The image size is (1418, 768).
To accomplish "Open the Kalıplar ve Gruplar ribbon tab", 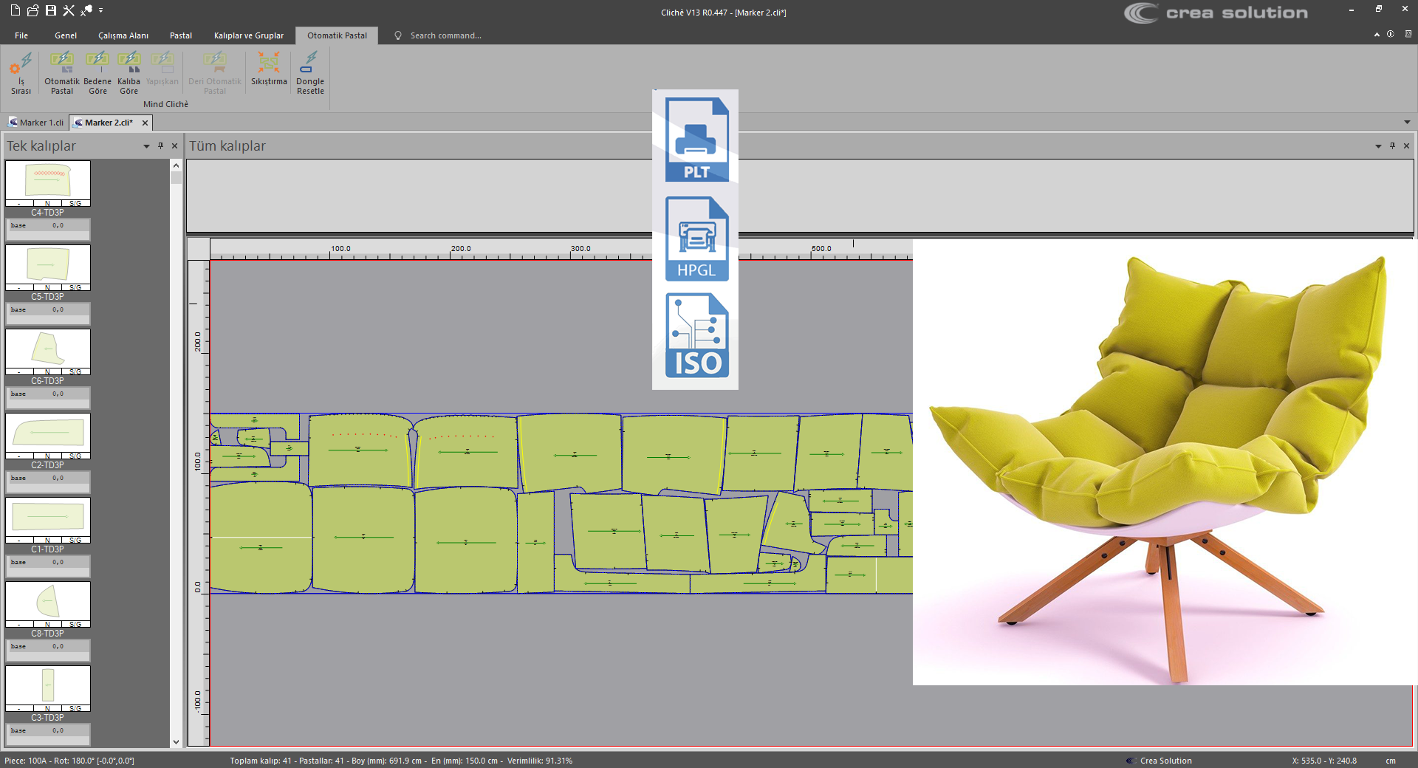I will tap(248, 35).
